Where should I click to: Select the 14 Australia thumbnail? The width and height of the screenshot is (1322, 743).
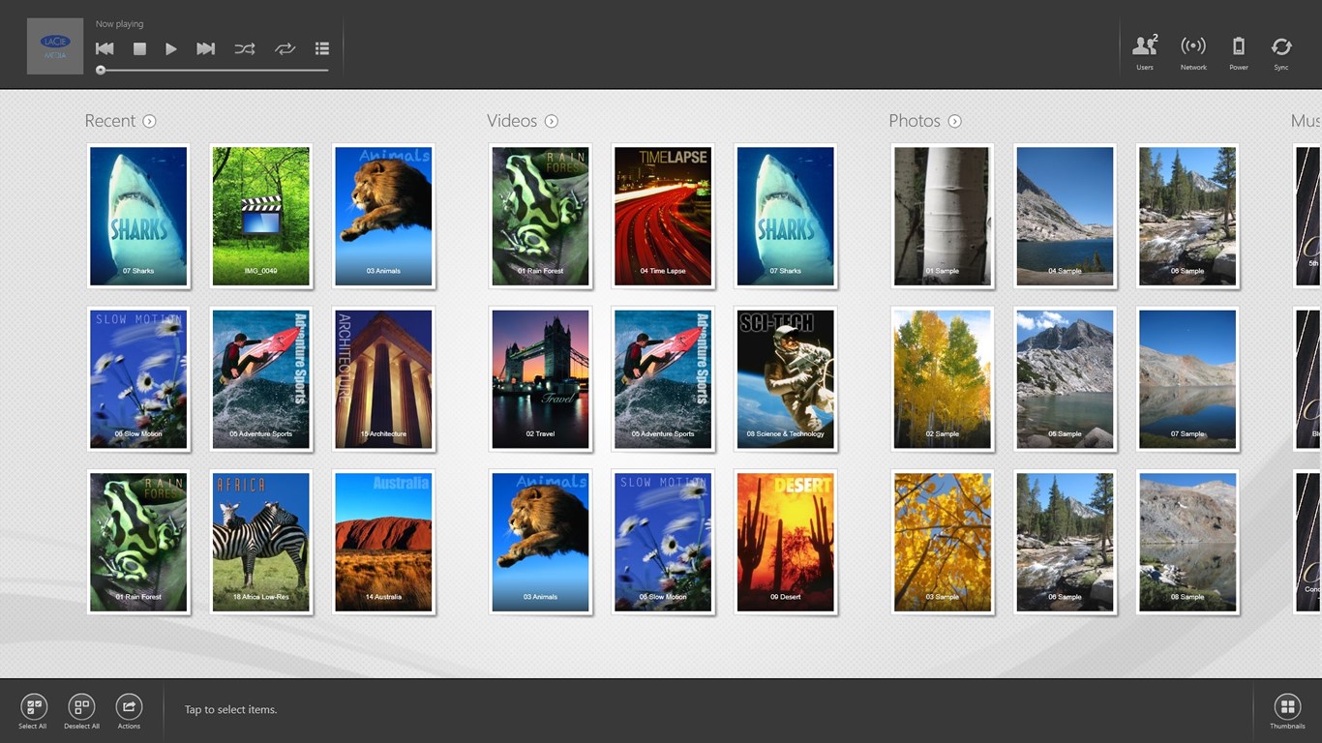point(383,542)
